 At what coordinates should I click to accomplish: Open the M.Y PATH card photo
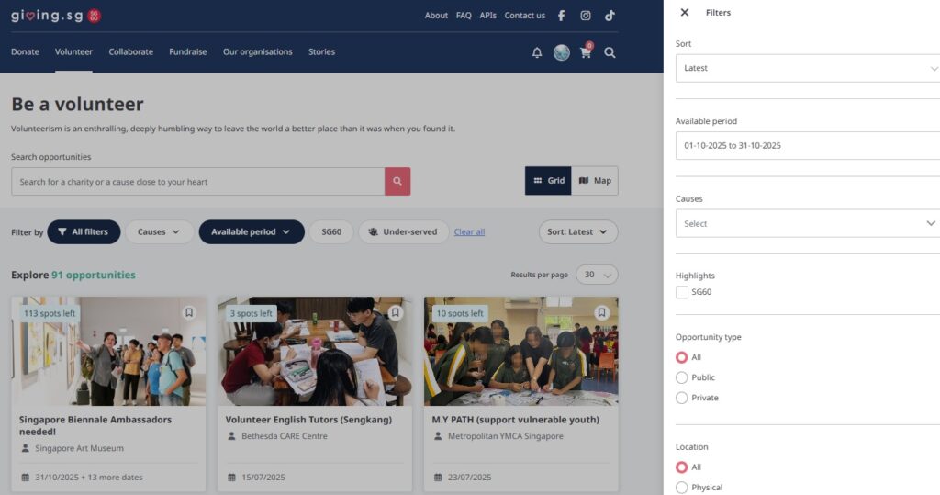pos(521,351)
